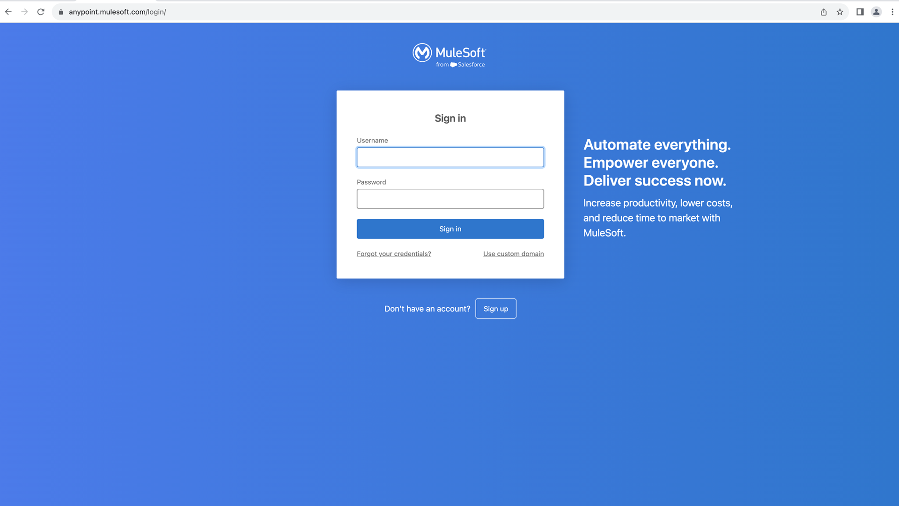Click the 'Empower everyone.' headline text
Image resolution: width=899 pixels, height=506 pixels.
coord(650,163)
